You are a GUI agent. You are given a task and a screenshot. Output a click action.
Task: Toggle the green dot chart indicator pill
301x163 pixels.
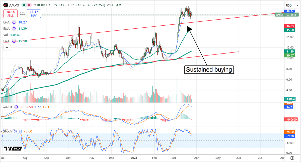pyautogui.click(x=24, y=5)
